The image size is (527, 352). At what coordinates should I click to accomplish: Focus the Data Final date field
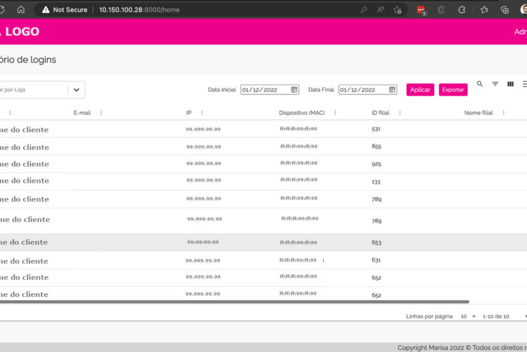coord(368,90)
